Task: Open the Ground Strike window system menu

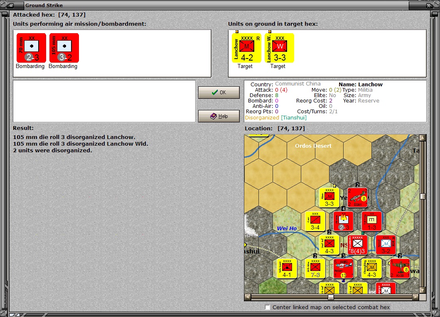Action: pyautogui.click(x=10, y=5)
